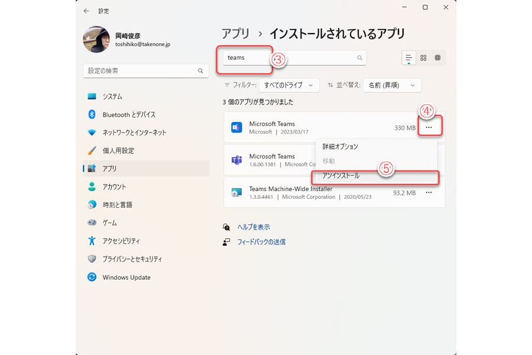Open the フィードバックの送信 link
The width and height of the screenshot is (532, 355).
click(261, 242)
